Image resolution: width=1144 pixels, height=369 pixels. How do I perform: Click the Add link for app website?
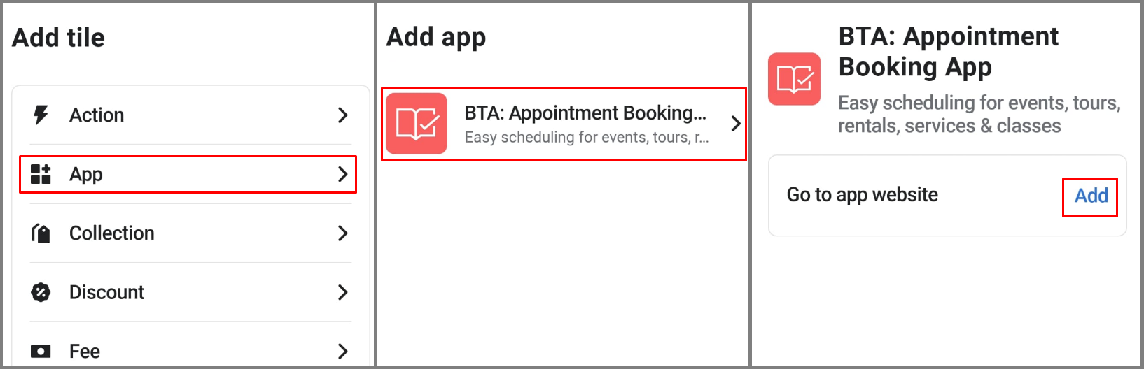(1091, 196)
